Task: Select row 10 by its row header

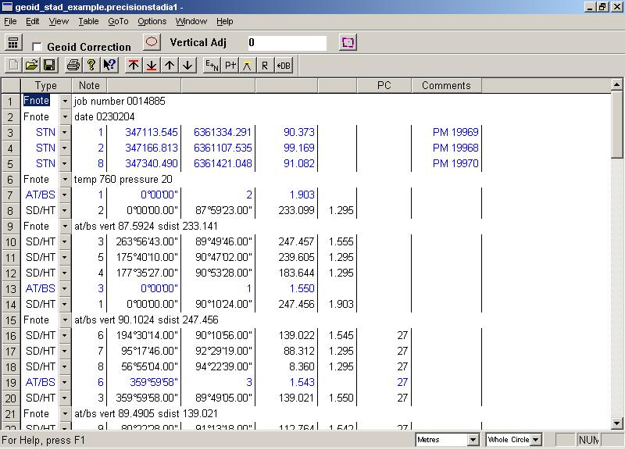Action: click(x=10, y=242)
